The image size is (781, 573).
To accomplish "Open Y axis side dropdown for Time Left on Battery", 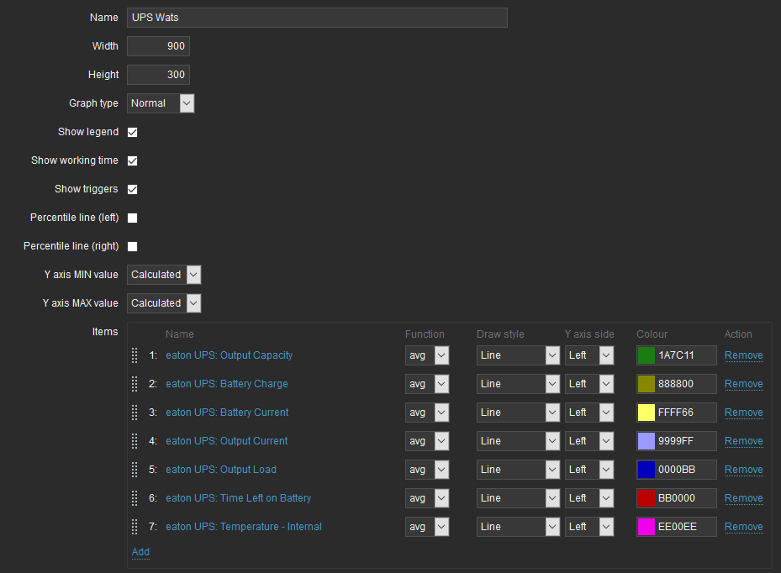I will [x=589, y=498].
